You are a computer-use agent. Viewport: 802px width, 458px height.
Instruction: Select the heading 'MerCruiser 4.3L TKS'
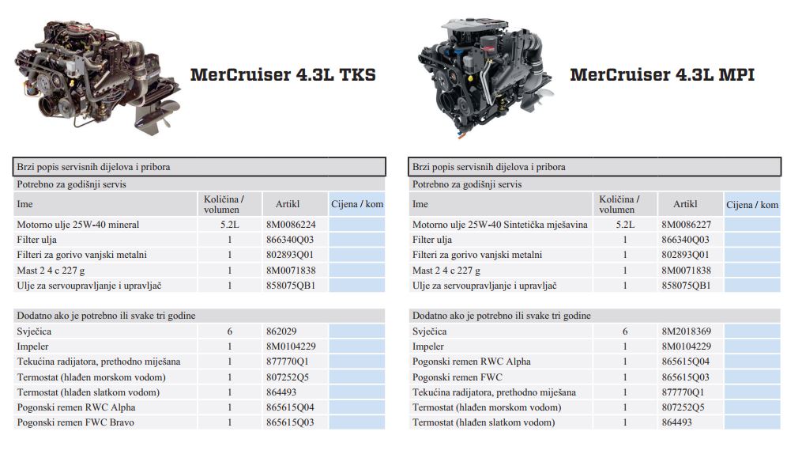pos(283,75)
